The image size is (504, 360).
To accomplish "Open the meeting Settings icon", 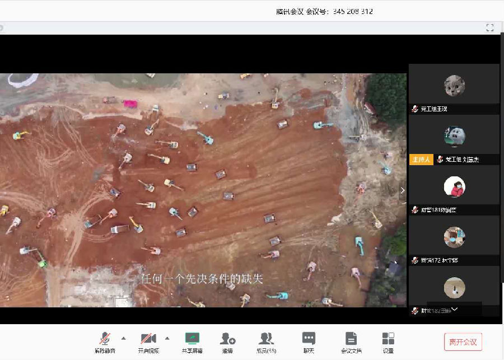I will (x=389, y=339).
